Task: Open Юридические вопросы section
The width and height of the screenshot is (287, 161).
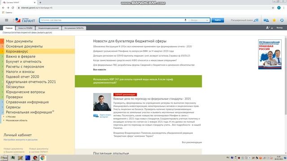Action: [x=25, y=92]
